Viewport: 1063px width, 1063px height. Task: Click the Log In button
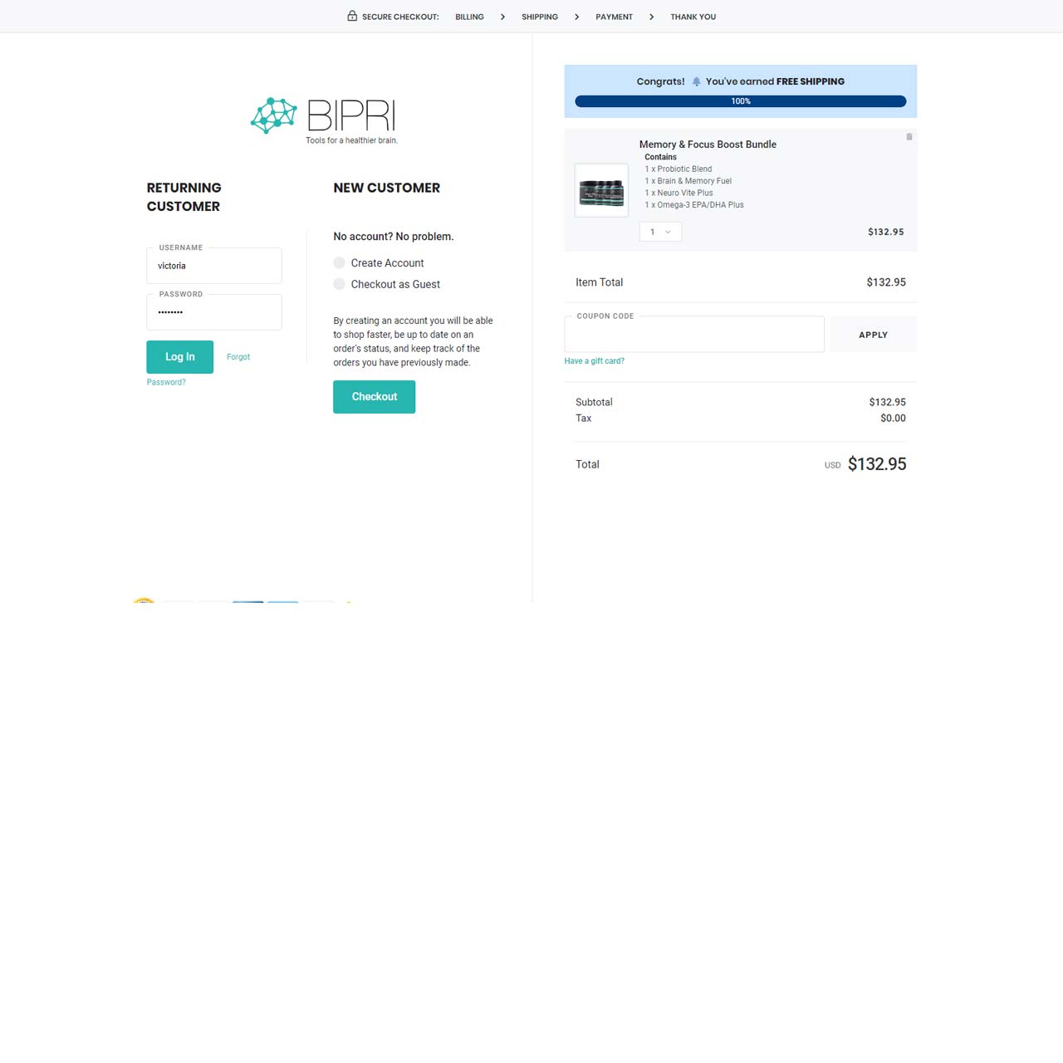[x=180, y=357]
